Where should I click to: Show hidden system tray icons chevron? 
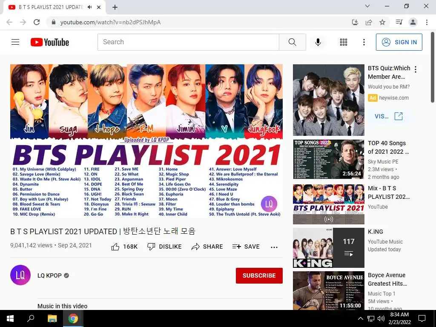coord(360,318)
